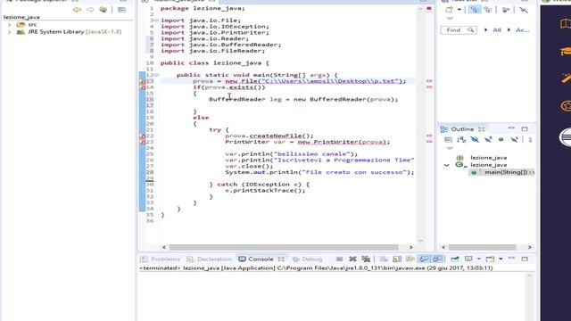The height and width of the screenshot is (321, 571).
Task: Toggle Hide Local Types in Outline toolbar
Action: pyautogui.click(x=514, y=140)
